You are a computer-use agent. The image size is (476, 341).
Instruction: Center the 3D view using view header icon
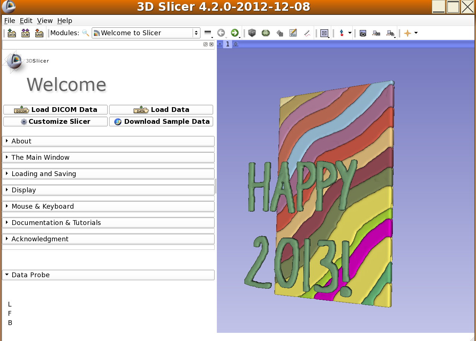tap(235, 44)
